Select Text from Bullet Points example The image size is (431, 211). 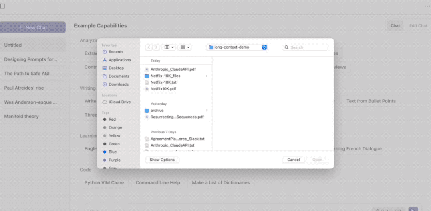(371, 101)
